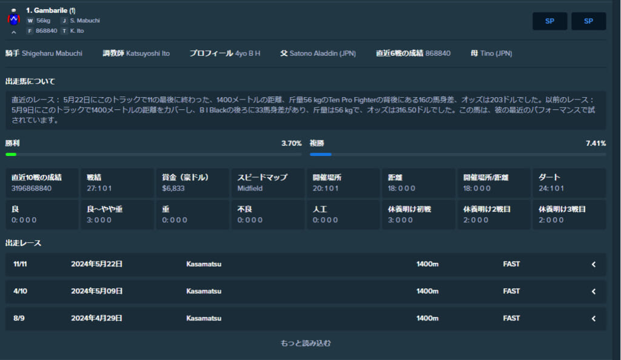Click the 距離 18:0 0 0 card
This screenshot has height=360, width=621.
point(418,183)
